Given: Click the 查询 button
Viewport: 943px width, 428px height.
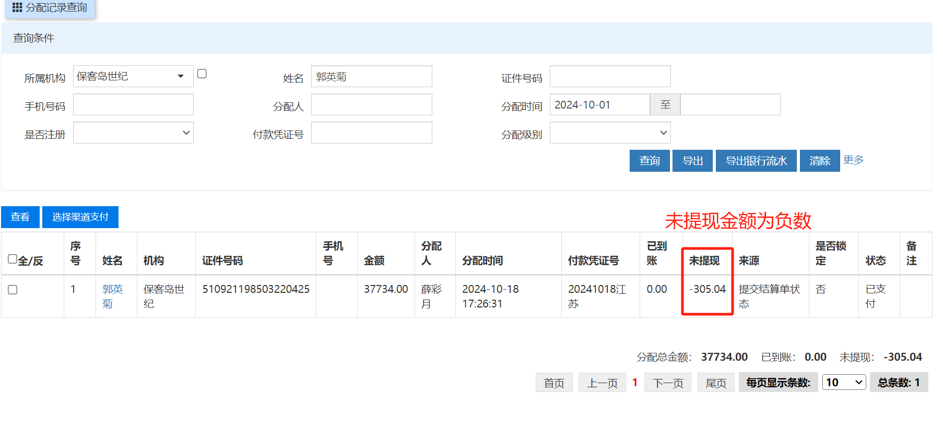Looking at the screenshot, I should [650, 161].
